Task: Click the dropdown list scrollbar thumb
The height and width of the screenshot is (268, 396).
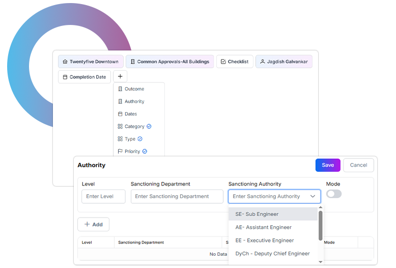Action: 321,225
